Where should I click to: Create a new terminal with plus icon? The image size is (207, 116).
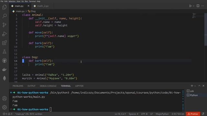192,86
